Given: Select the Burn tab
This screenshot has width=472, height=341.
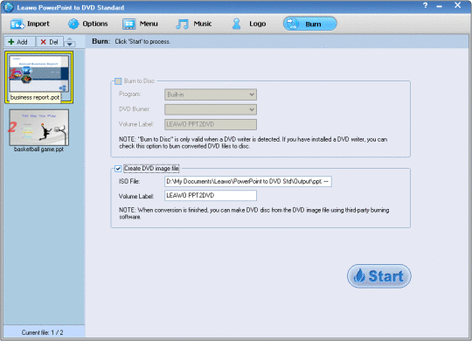Looking at the screenshot, I should (309, 24).
